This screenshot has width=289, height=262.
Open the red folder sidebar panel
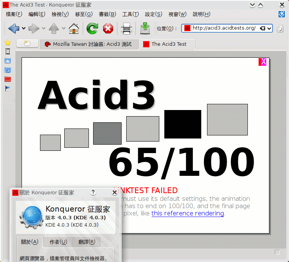click(x=7, y=79)
